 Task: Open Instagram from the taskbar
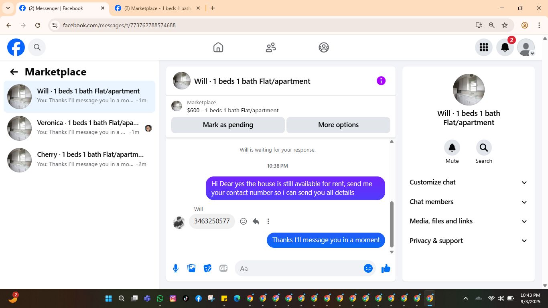173,298
